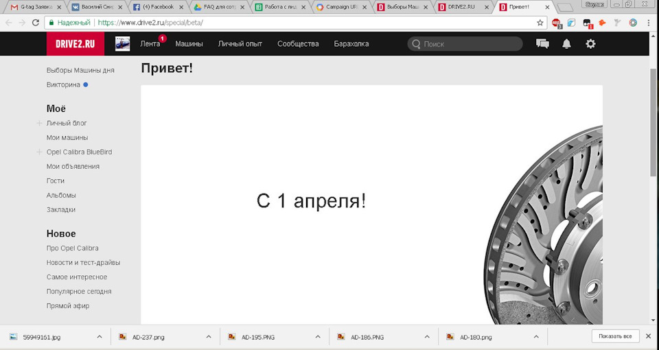The width and height of the screenshot is (659, 350).
Task: Click the Показать все downloads button
Action: click(615, 336)
